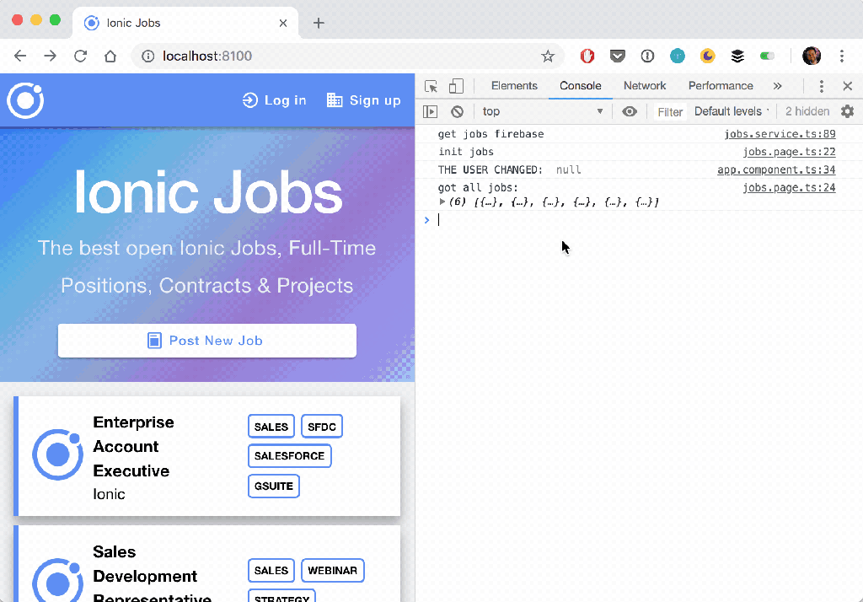Open source link jobs.page.ts:22
Screen dimensions: 863x602
pos(789,152)
